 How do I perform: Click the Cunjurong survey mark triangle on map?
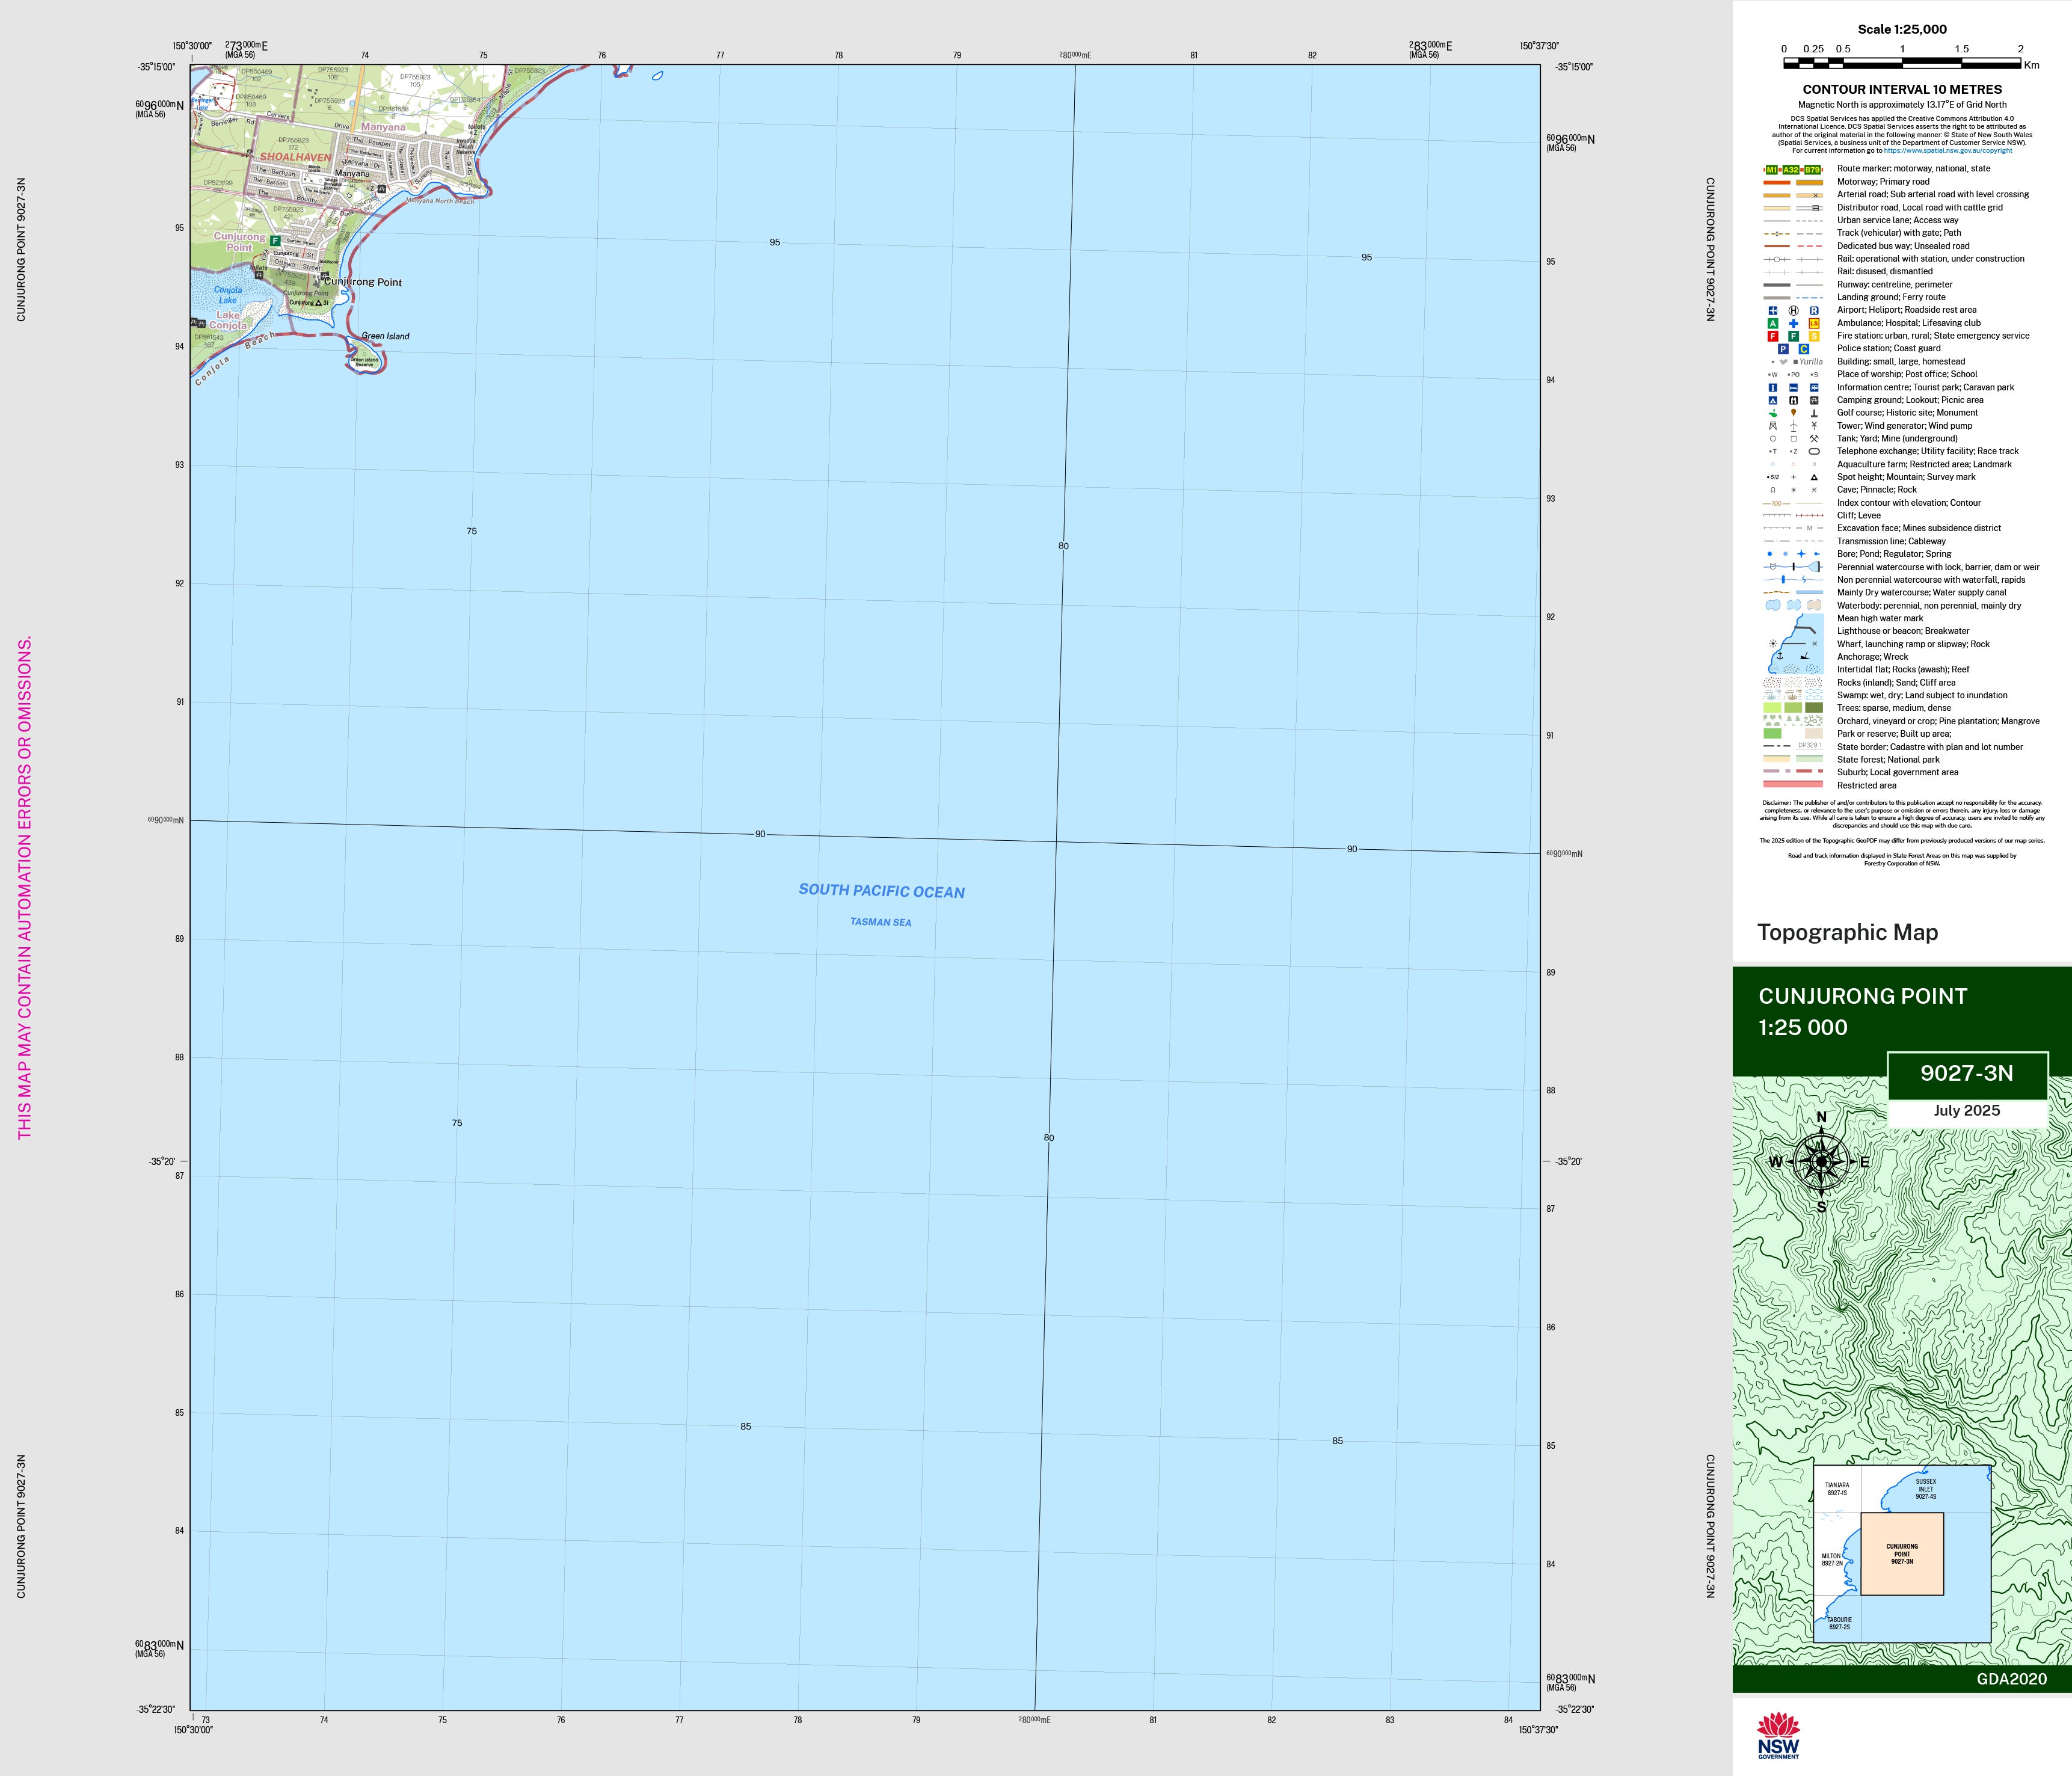[318, 303]
